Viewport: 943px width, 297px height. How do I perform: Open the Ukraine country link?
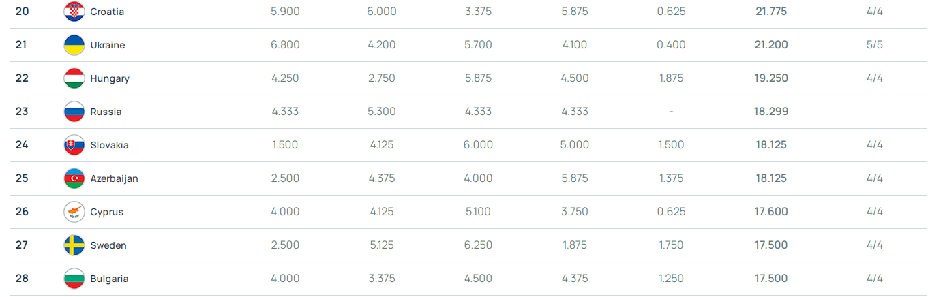click(x=107, y=45)
